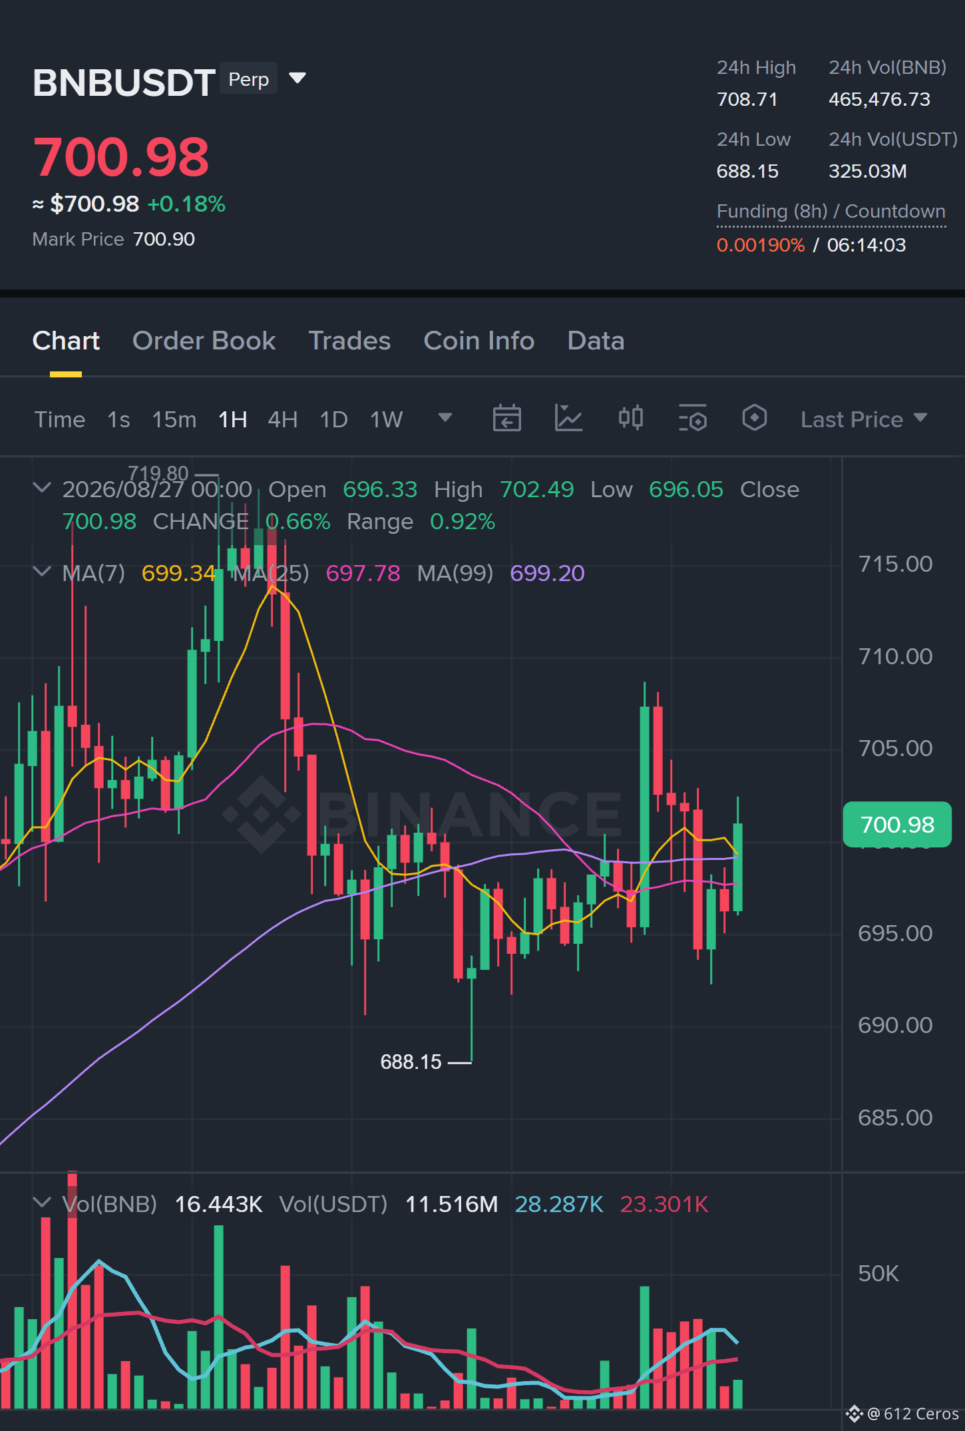Open the Coin Info tab
The image size is (965, 1431).
coord(479,341)
